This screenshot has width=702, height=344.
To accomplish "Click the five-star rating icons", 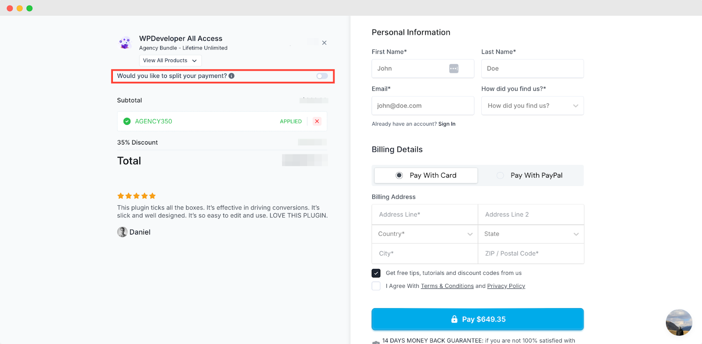I will [136, 196].
